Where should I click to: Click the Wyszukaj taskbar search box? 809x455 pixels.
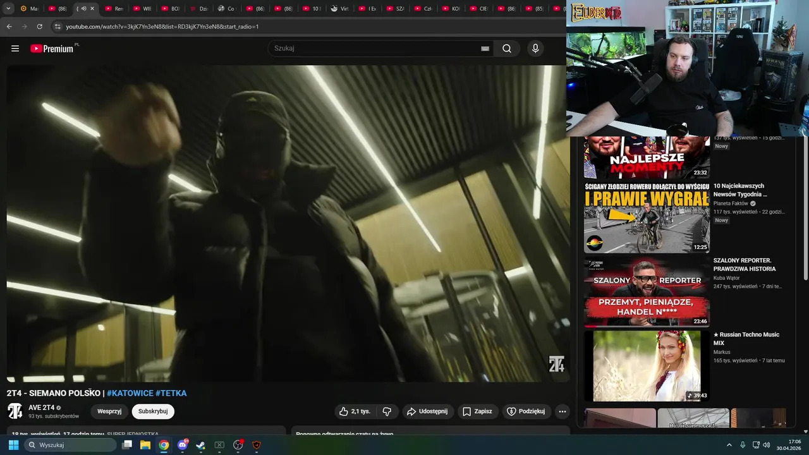click(70, 445)
